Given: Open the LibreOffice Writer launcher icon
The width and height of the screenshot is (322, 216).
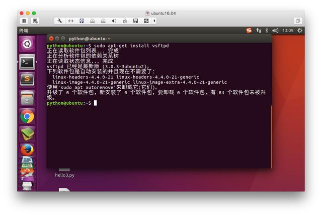Looking at the screenshot, I should point(27,160).
